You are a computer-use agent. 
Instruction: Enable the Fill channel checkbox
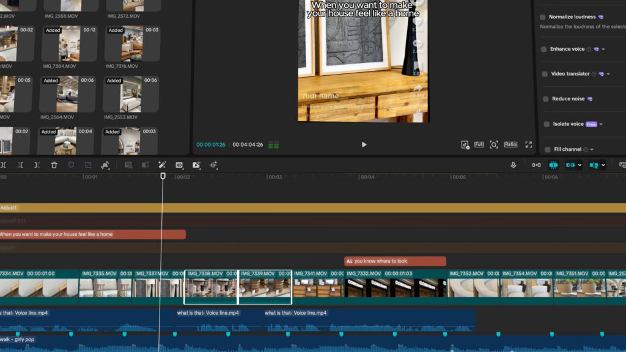[548, 149]
